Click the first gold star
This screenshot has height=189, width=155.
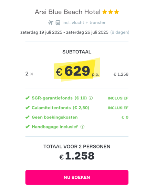click(105, 12)
